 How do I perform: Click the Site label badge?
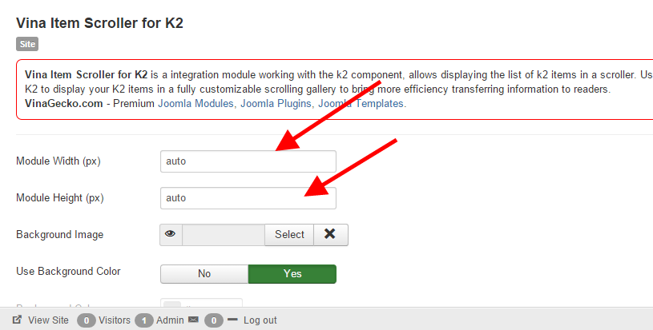pos(27,45)
